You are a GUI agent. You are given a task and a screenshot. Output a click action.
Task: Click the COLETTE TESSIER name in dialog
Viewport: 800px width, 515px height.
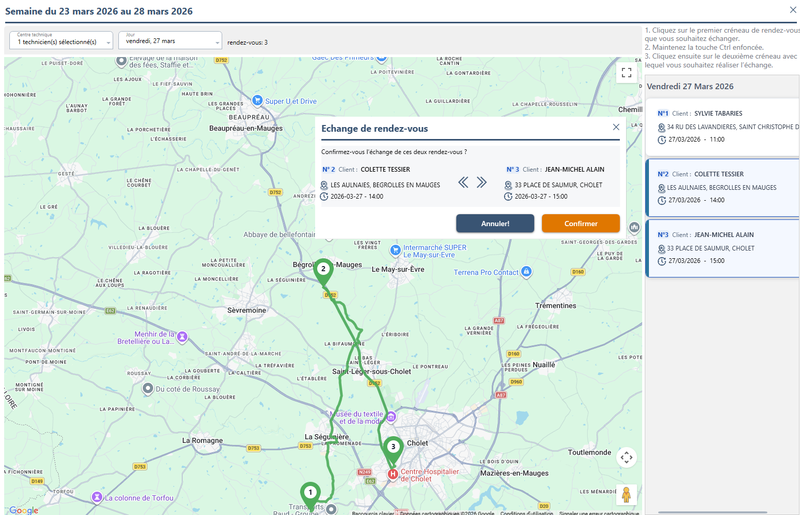pos(385,170)
